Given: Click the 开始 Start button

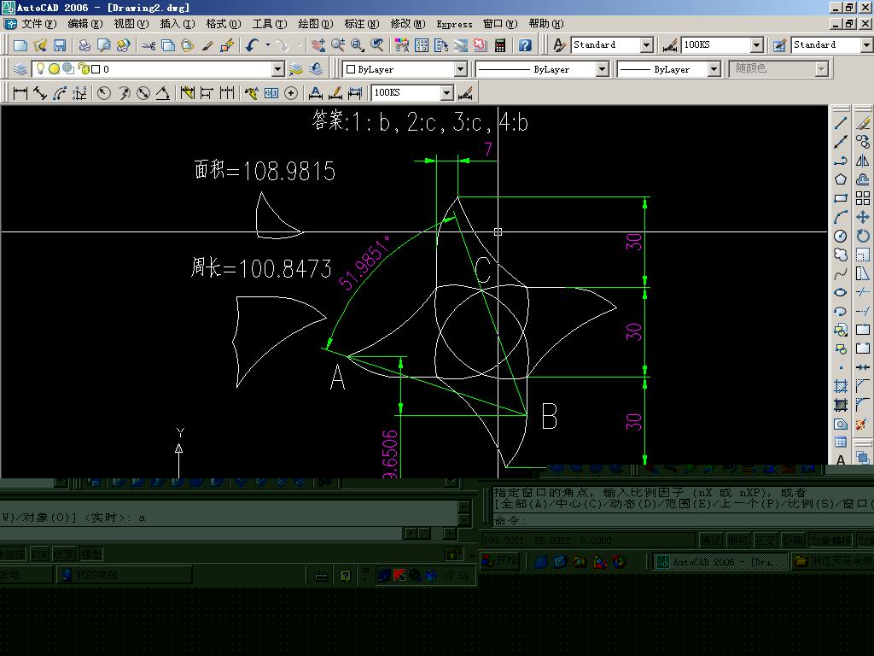Looking at the screenshot, I should (x=499, y=560).
